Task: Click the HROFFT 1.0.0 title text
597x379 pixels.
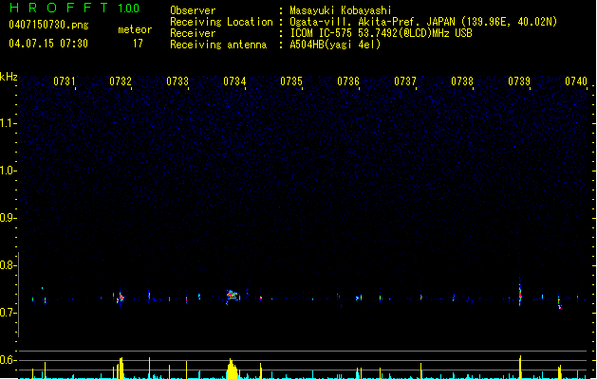Action: (x=75, y=8)
